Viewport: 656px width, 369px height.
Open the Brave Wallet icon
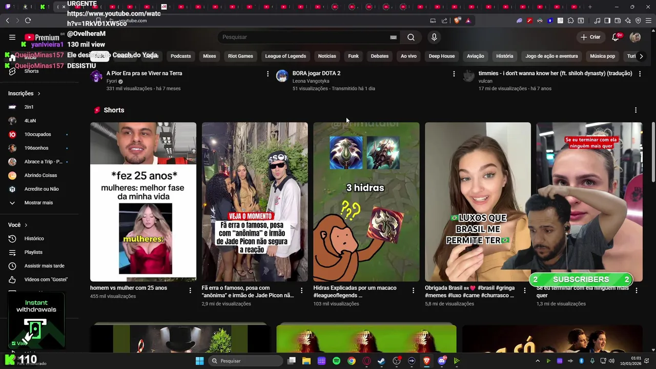point(618,20)
